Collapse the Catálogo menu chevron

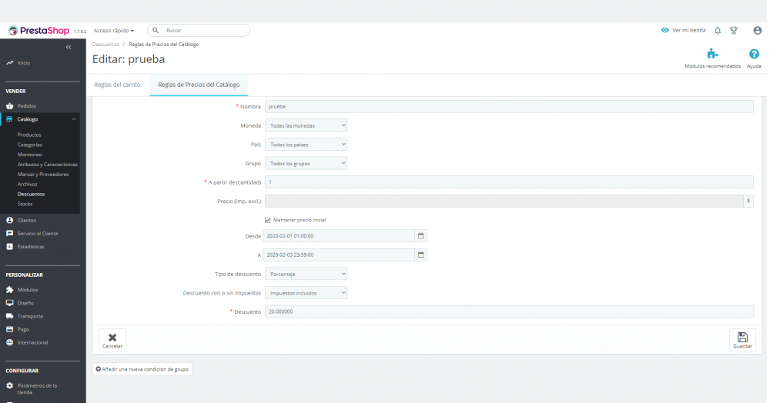pyautogui.click(x=74, y=119)
